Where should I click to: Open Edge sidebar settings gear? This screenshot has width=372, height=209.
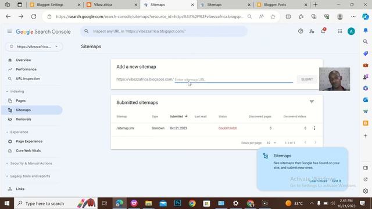coord(366,191)
